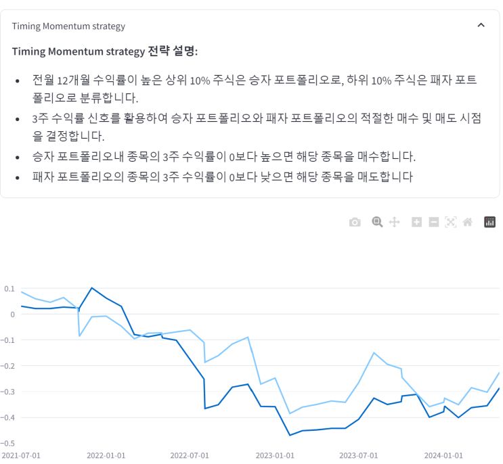Click the 2023-07-01 x-axis label
This screenshot has width=503, height=464.
point(359,455)
